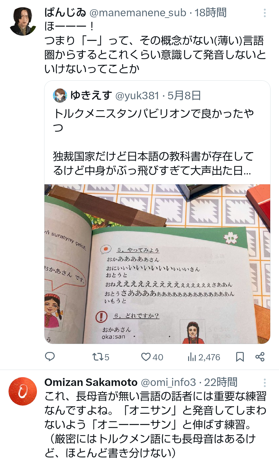Tap the 18時間 timestamp
This screenshot has height=464, width=279.
[211, 13]
